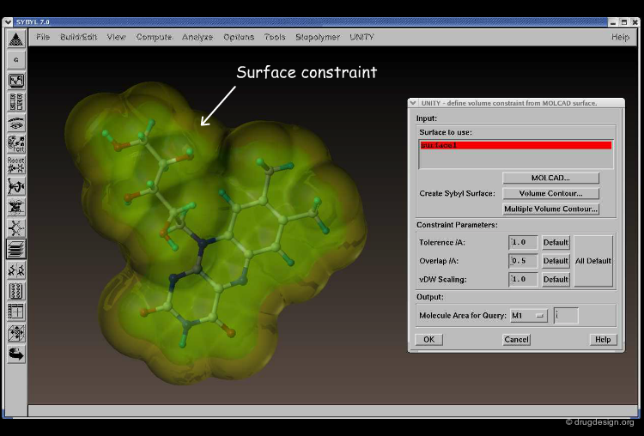Open the monitor graph display icon
The image size is (644, 436).
click(16, 81)
